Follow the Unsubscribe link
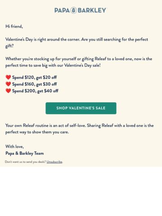Viewport: 162px width, 216px height. click(x=54, y=162)
